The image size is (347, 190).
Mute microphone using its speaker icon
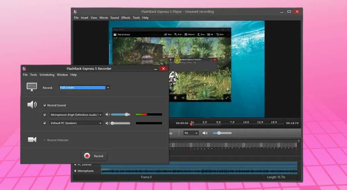108,115
